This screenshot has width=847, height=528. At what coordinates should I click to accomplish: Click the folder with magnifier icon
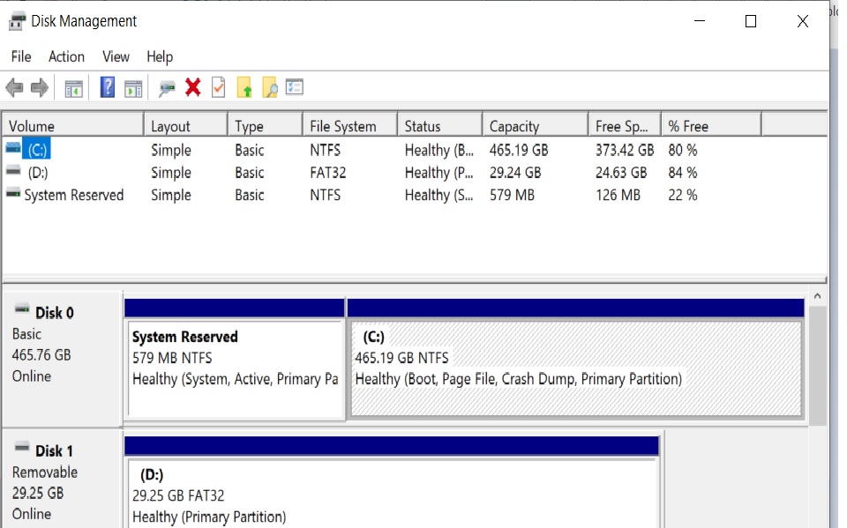point(270,87)
